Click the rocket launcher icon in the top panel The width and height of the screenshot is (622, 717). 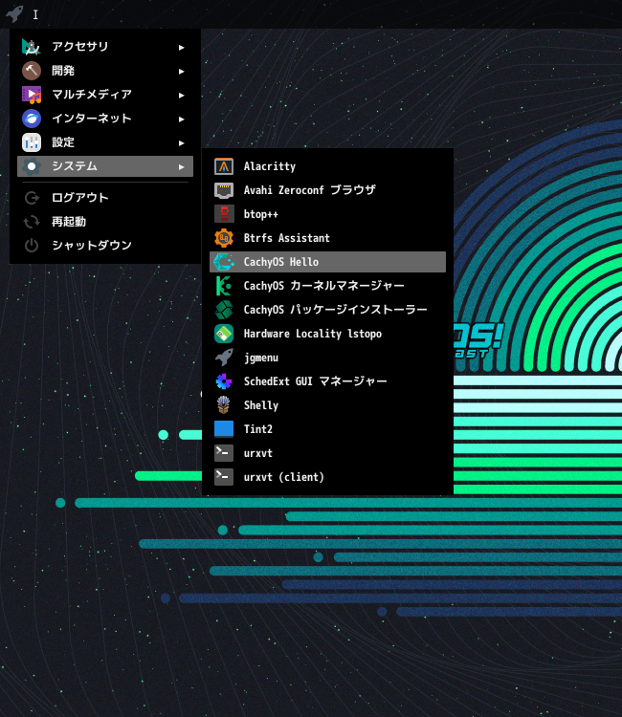click(x=14, y=13)
